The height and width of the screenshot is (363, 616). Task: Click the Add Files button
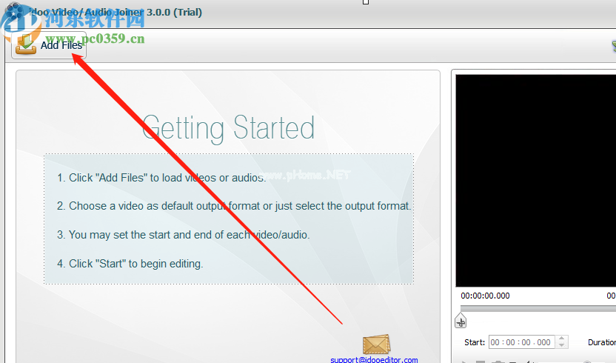49,45
